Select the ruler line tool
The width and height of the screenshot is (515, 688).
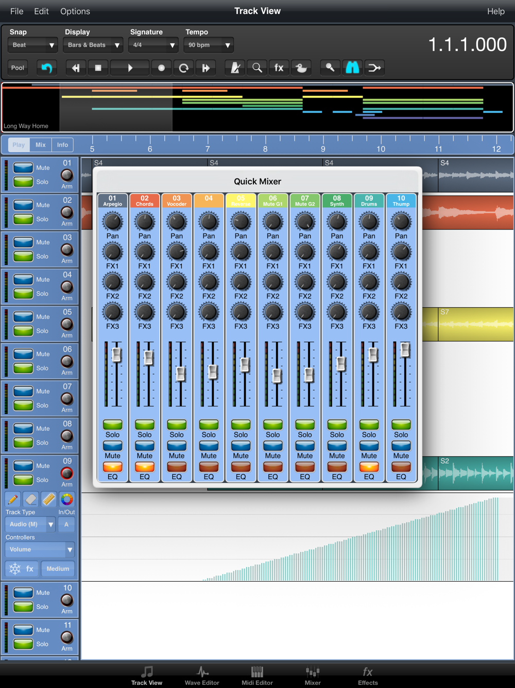point(49,499)
